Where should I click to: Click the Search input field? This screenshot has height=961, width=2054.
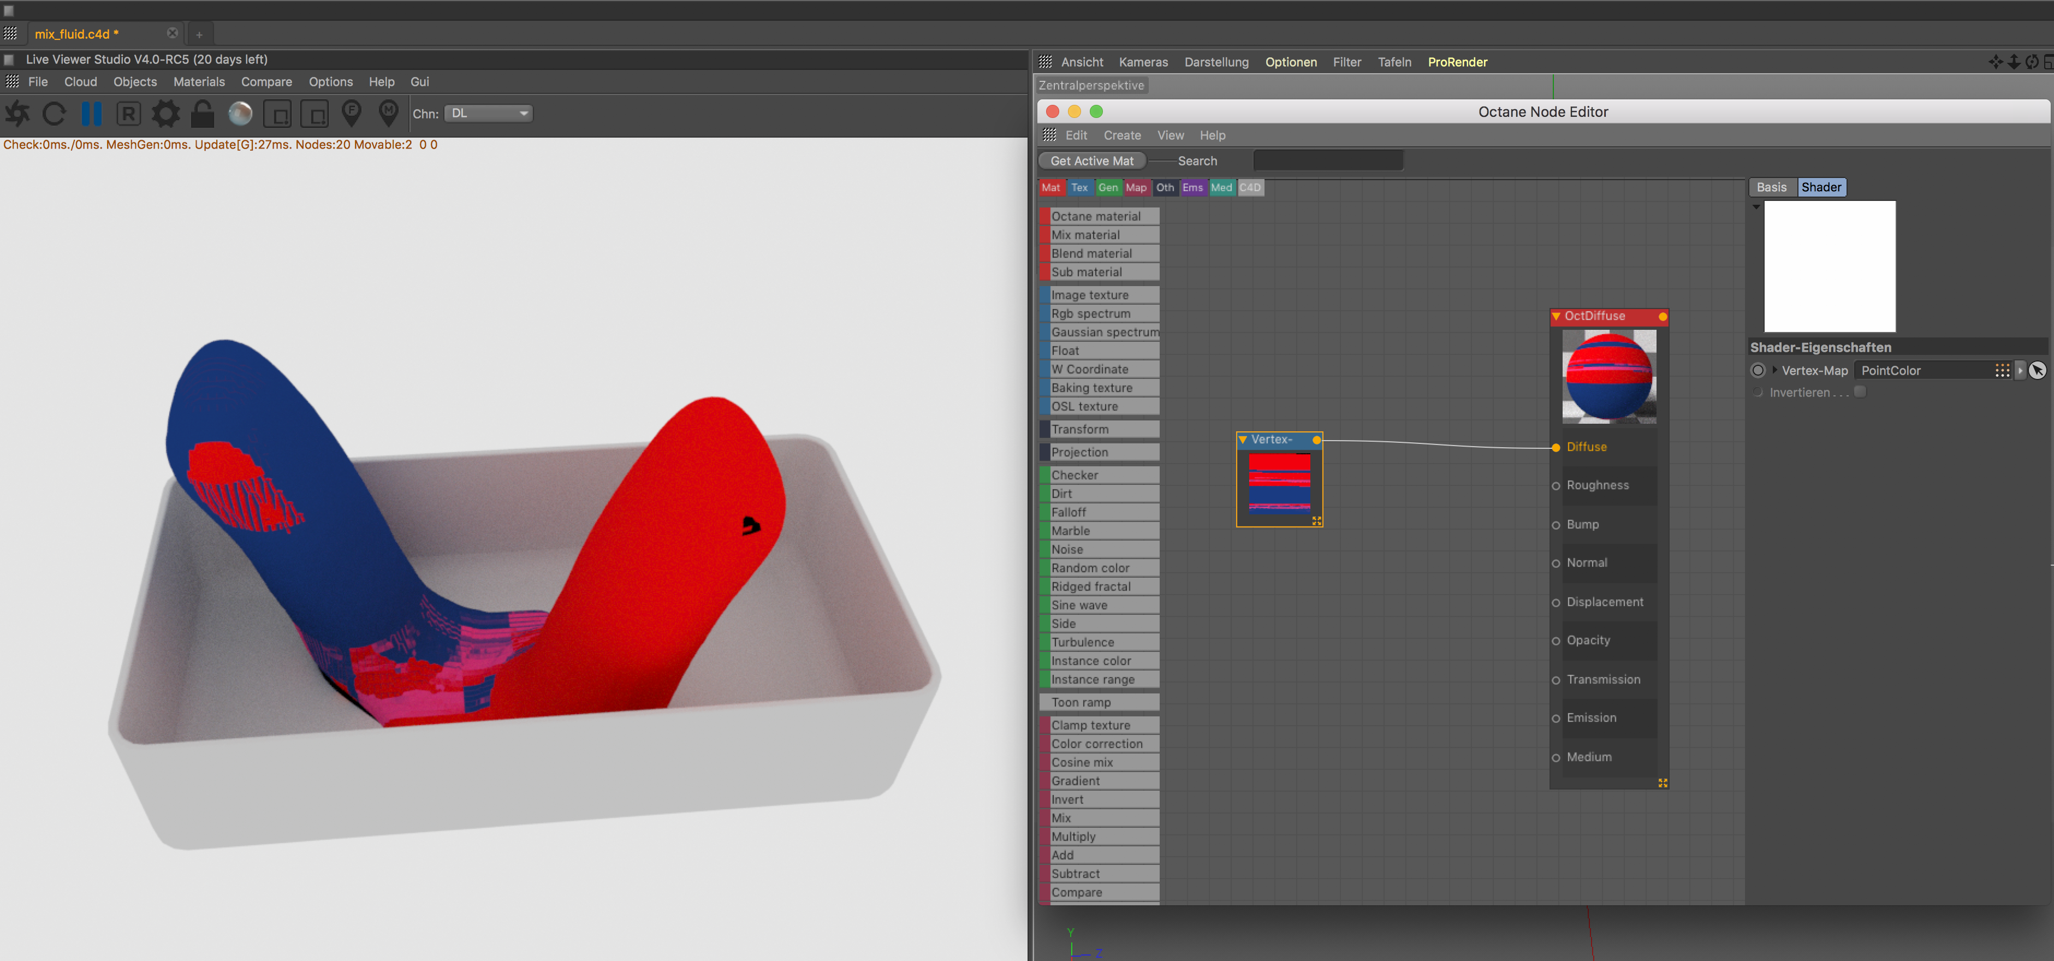coord(1328,161)
